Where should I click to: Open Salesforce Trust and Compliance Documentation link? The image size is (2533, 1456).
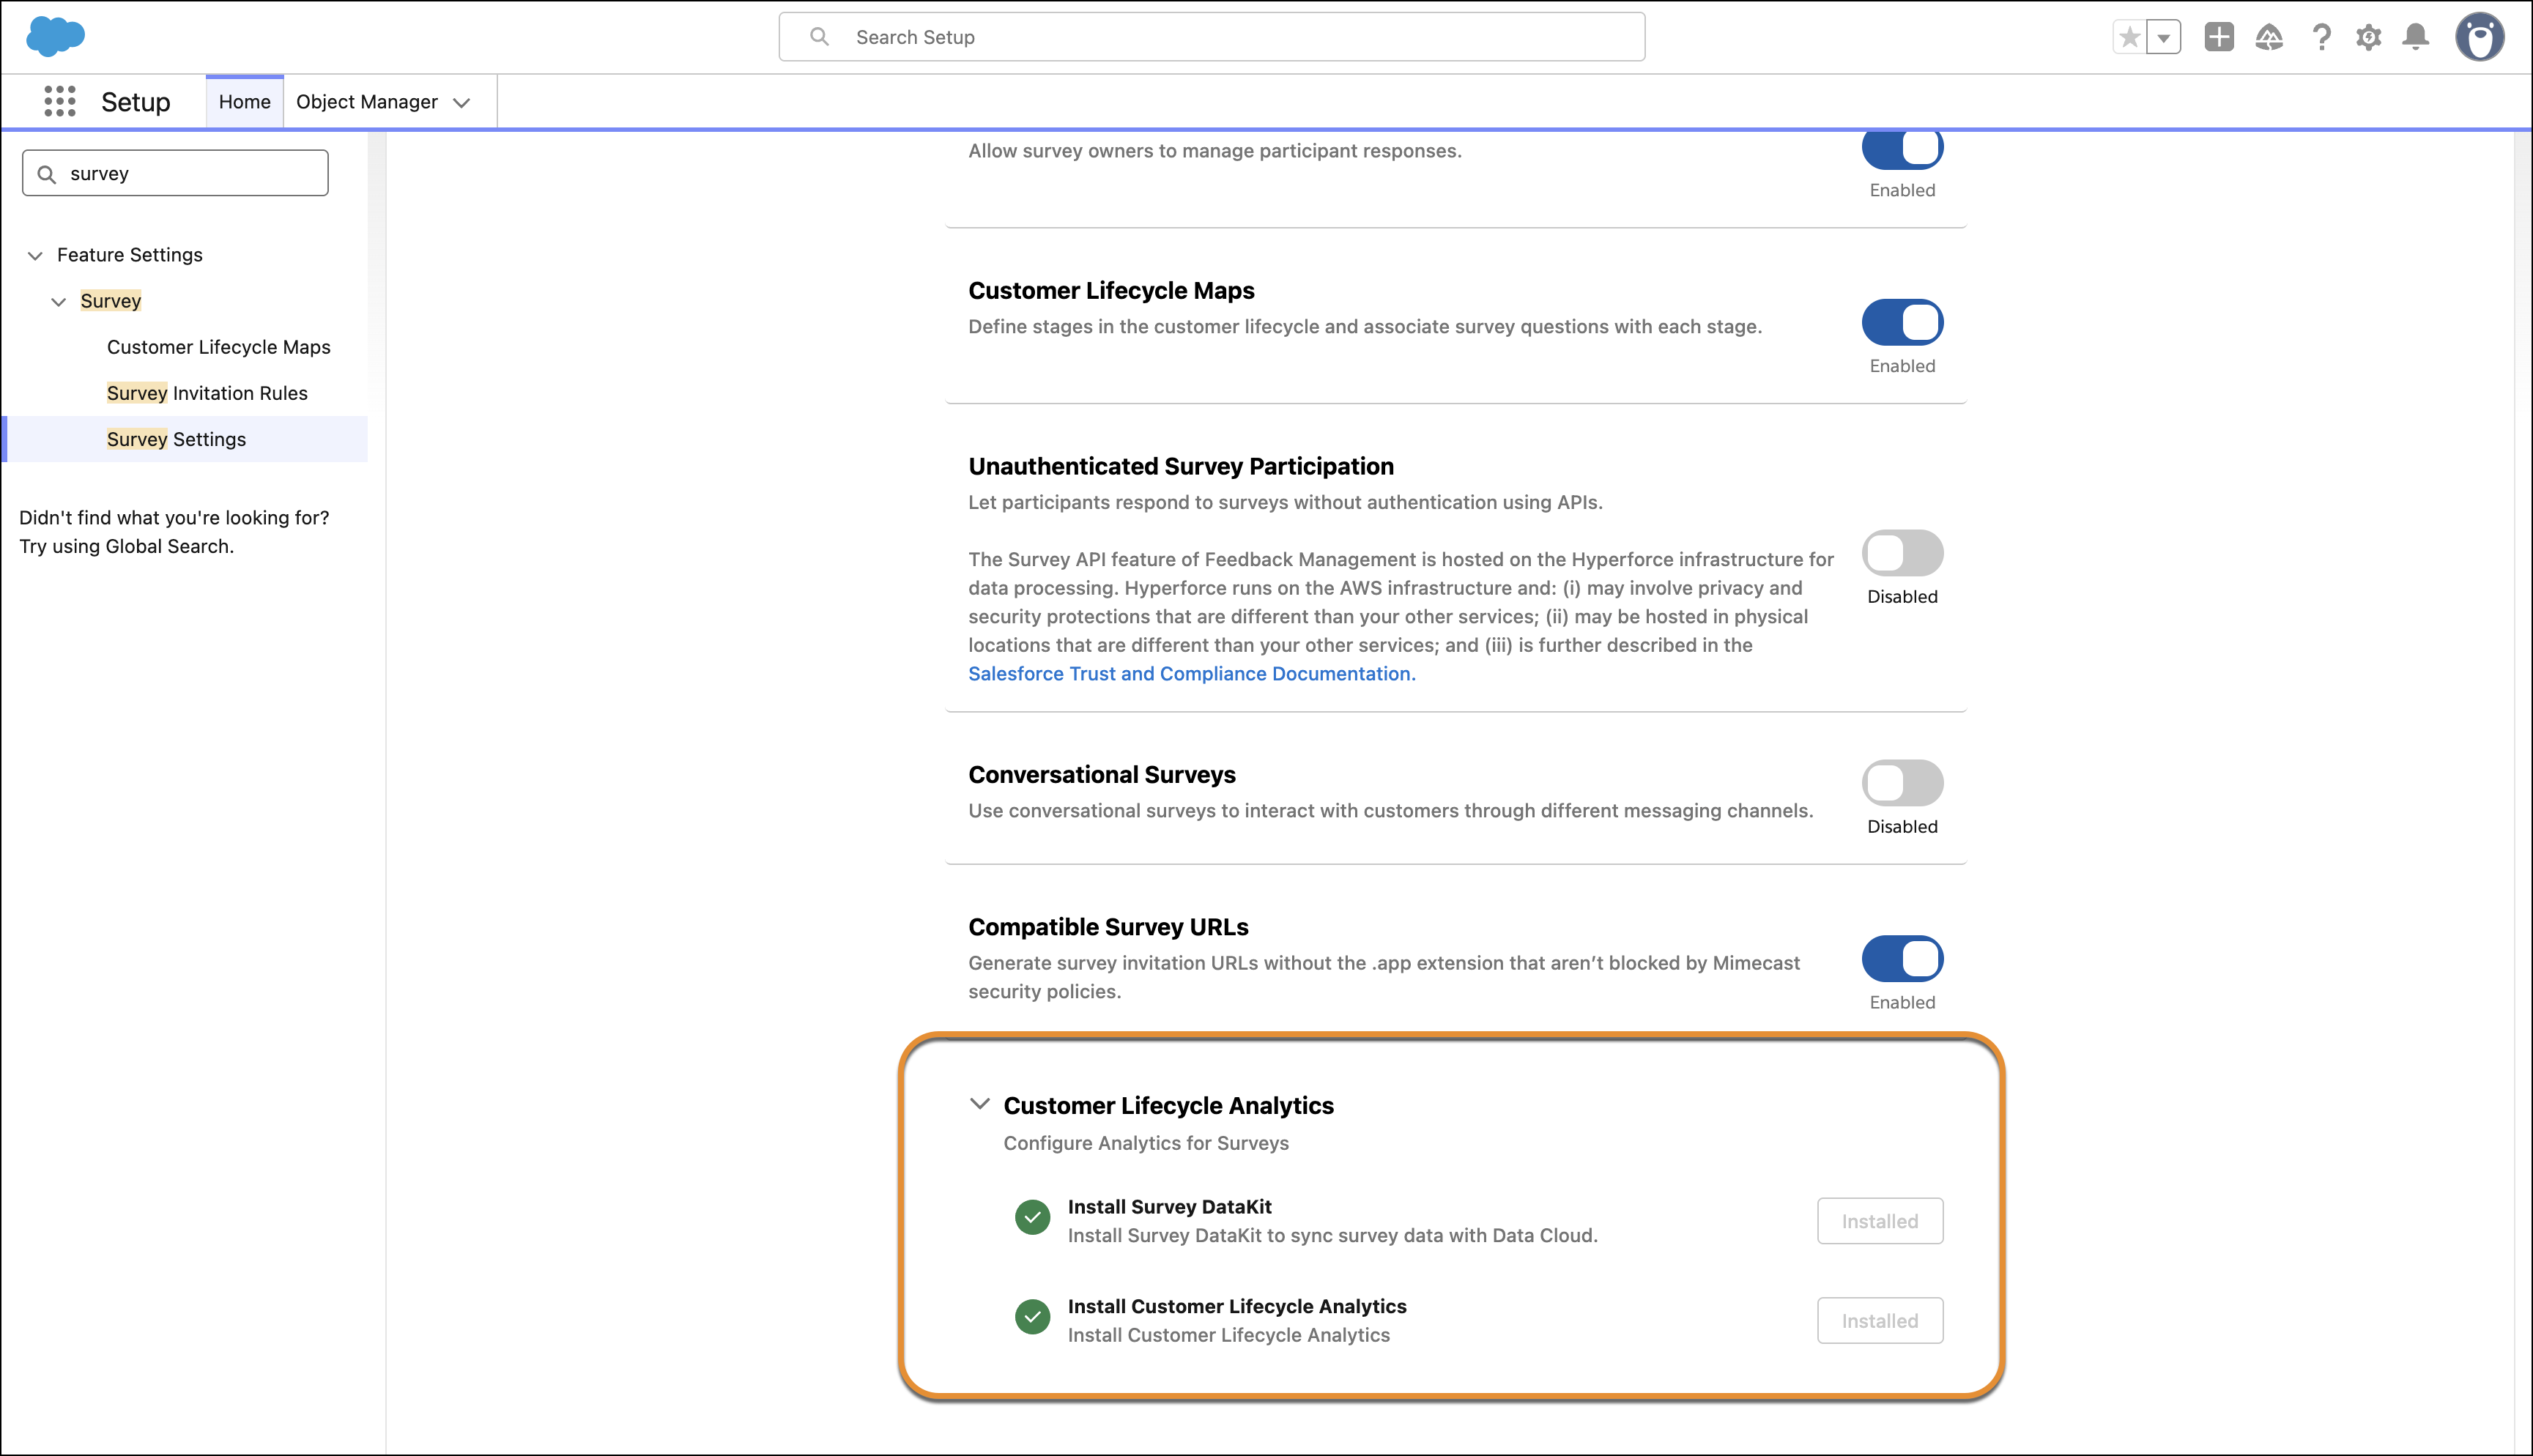1191,674
